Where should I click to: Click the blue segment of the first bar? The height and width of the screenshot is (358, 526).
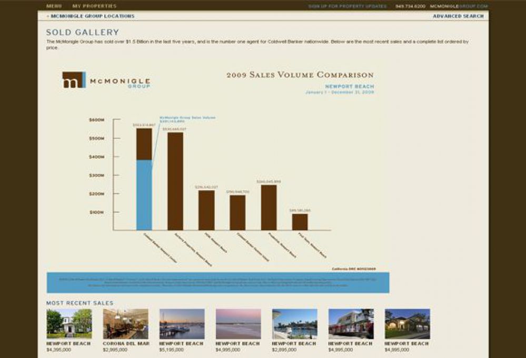[144, 195]
